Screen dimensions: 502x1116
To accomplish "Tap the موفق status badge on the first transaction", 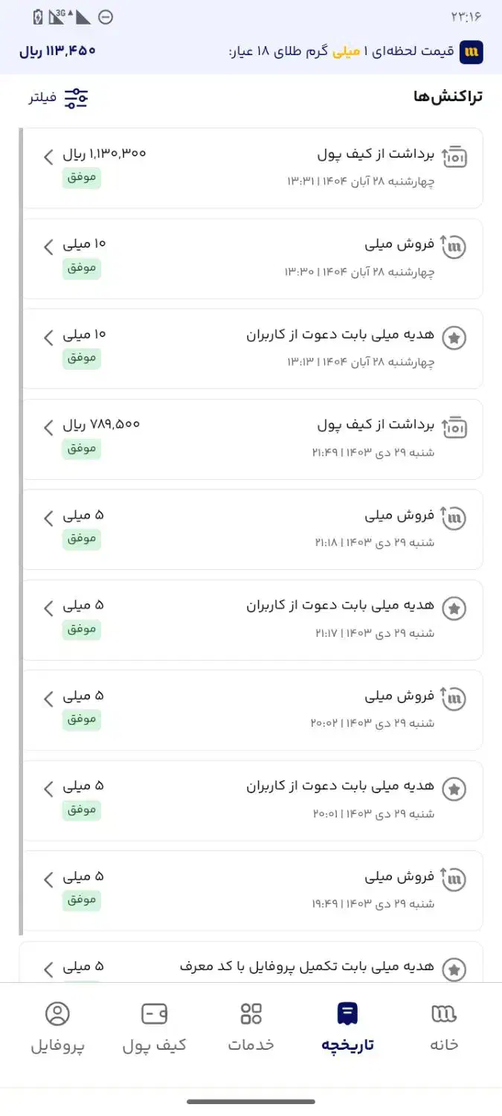I will [80, 179].
